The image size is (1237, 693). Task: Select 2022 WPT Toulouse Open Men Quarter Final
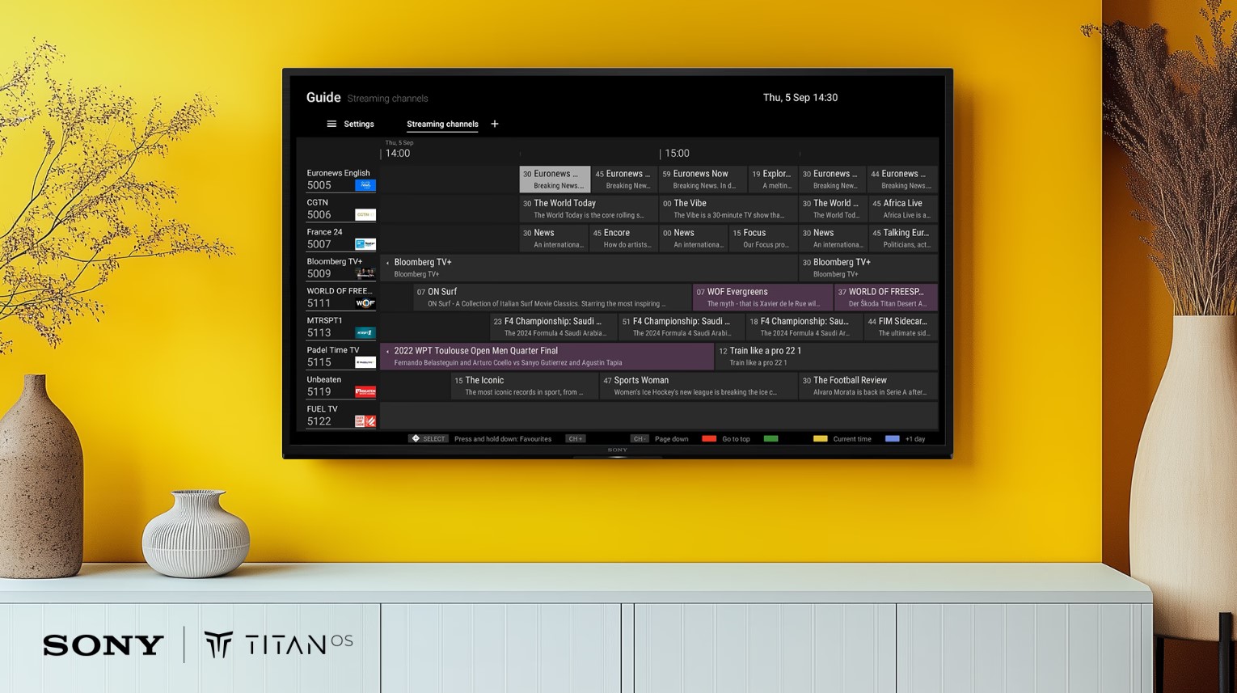pyautogui.click(x=547, y=357)
